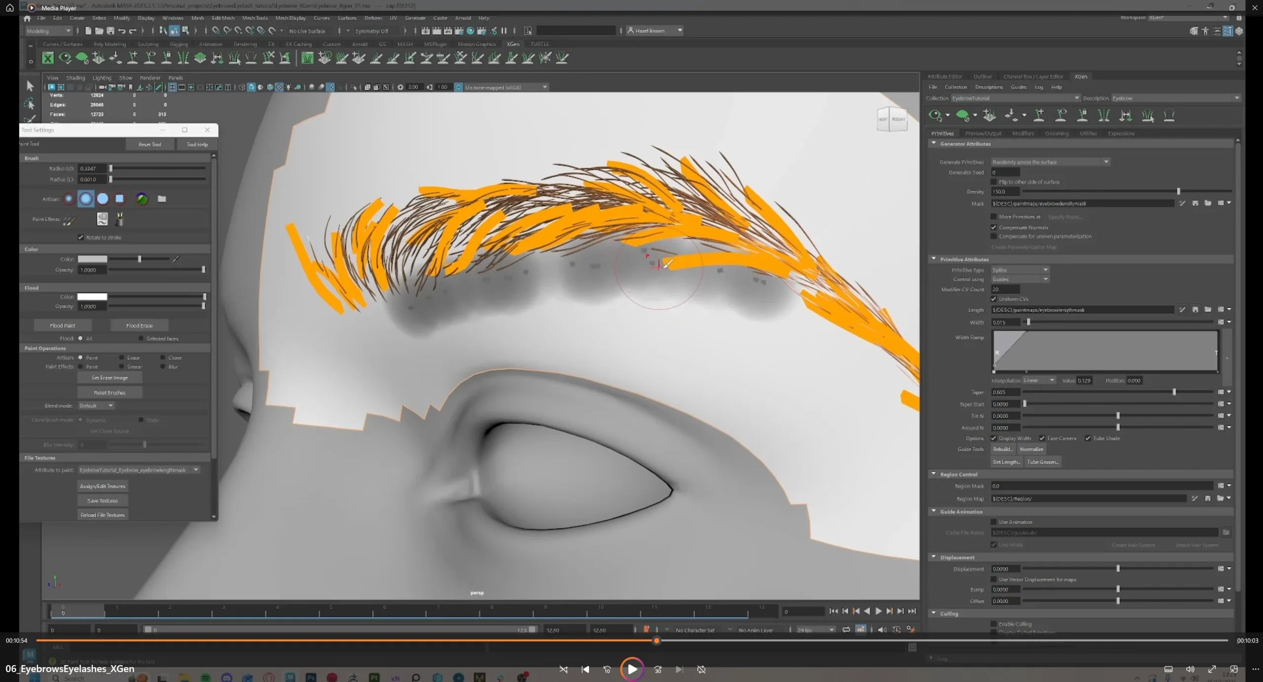Switch to the Modifiers tab

point(1023,134)
